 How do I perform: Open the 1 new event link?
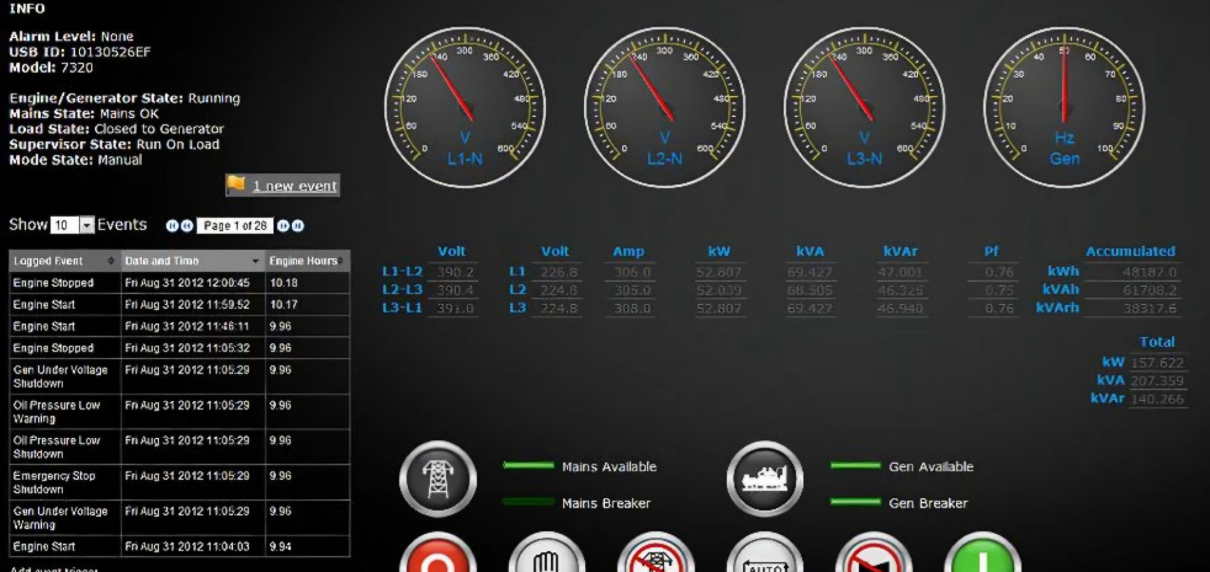(294, 186)
